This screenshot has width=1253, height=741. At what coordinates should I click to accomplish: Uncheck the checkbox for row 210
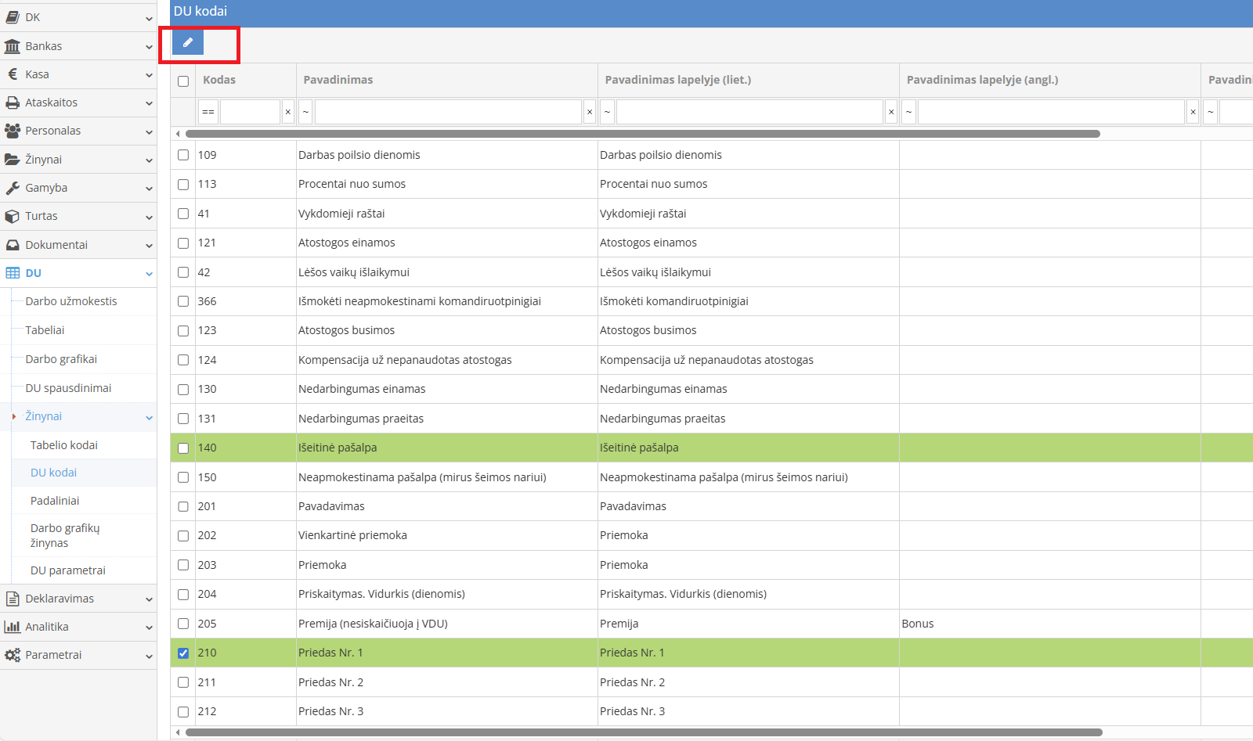tap(183, 653)
